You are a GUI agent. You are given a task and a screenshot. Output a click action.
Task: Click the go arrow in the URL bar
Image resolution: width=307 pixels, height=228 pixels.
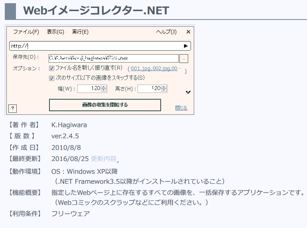pyautogui.click(x=185, y=46)
